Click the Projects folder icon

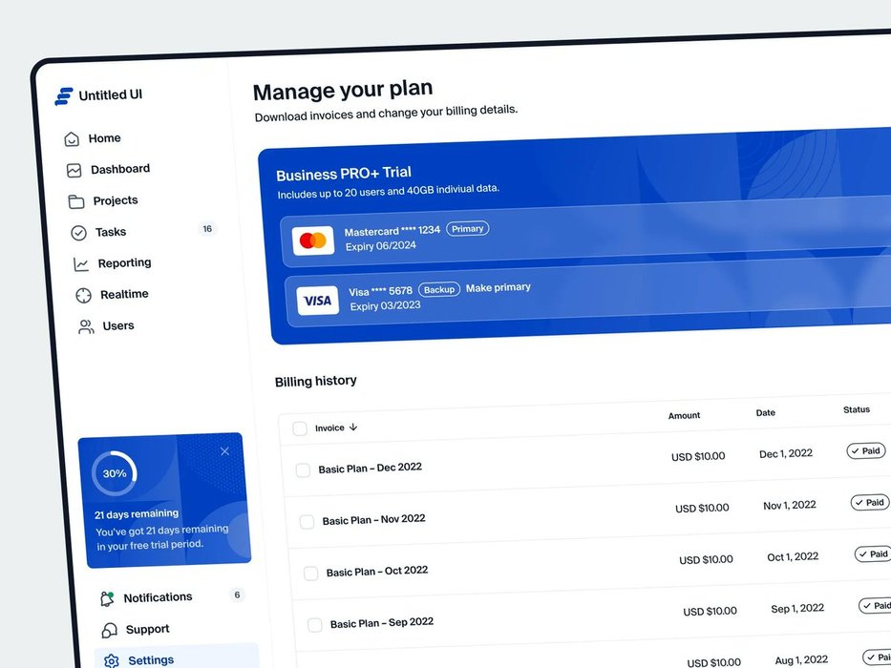coord(76,201)
